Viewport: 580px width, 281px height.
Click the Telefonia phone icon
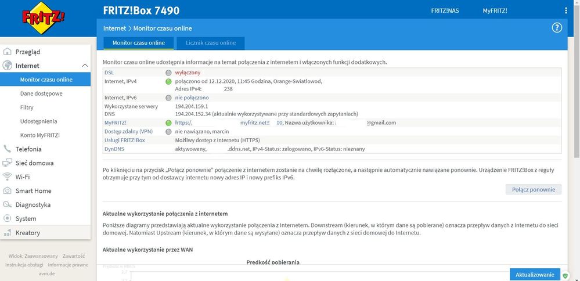click(x=8, y=149)
